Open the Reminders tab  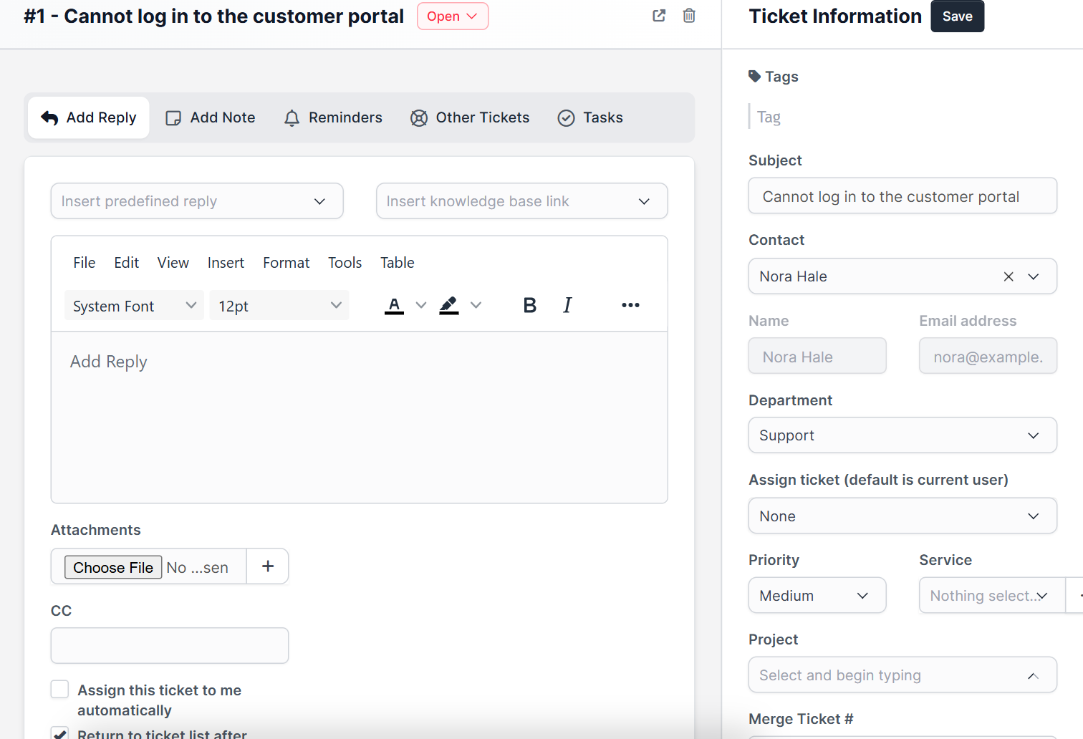coord(334,117)
